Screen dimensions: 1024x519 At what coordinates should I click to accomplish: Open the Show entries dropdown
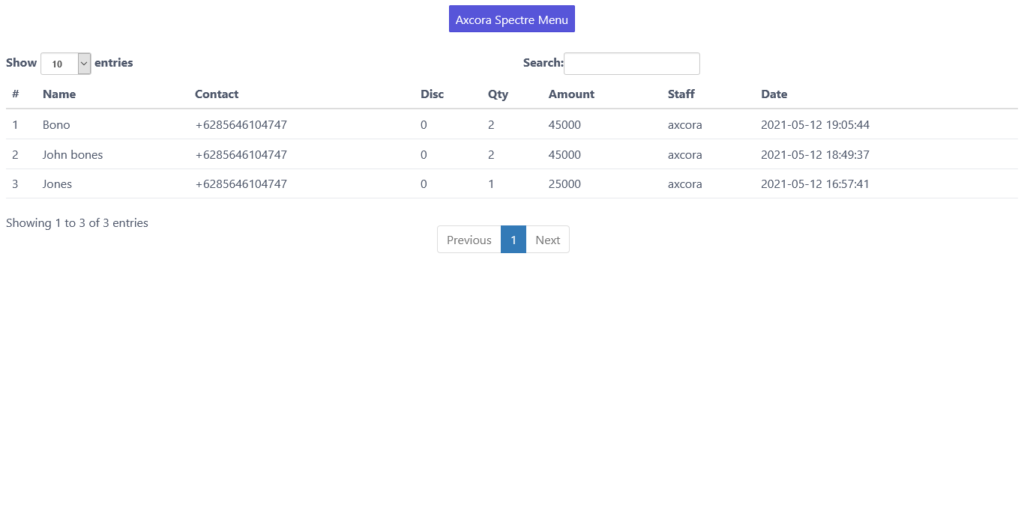click(66, 64)
